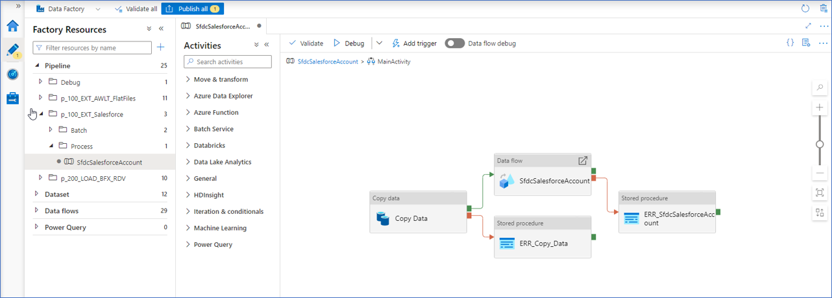Open the Author pencil icon
This screenshot has height=298, width=832.
coord(12,51)
